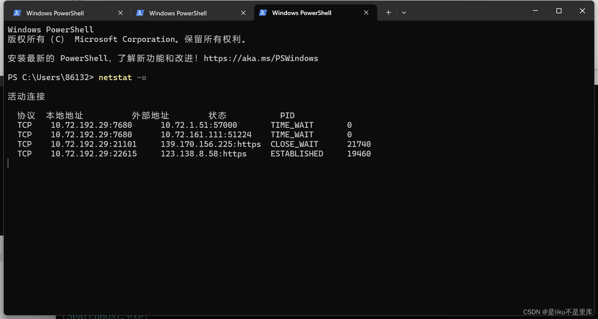Click the ESTABLISHED state
This screenshot has height=319, width=598.
[x=297, y=154]
